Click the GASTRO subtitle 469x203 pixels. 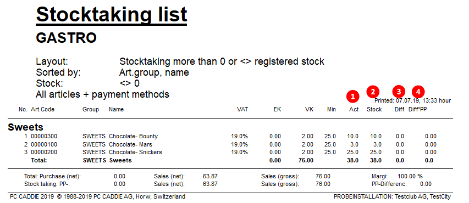67,38
